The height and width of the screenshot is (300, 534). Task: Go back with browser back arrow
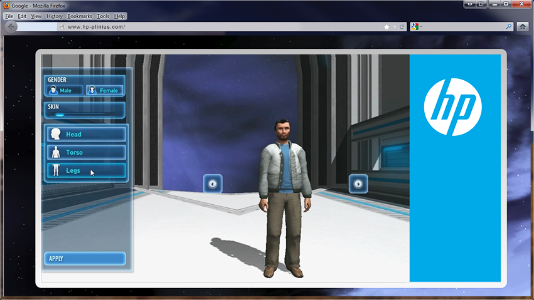[x=11, y=27]
